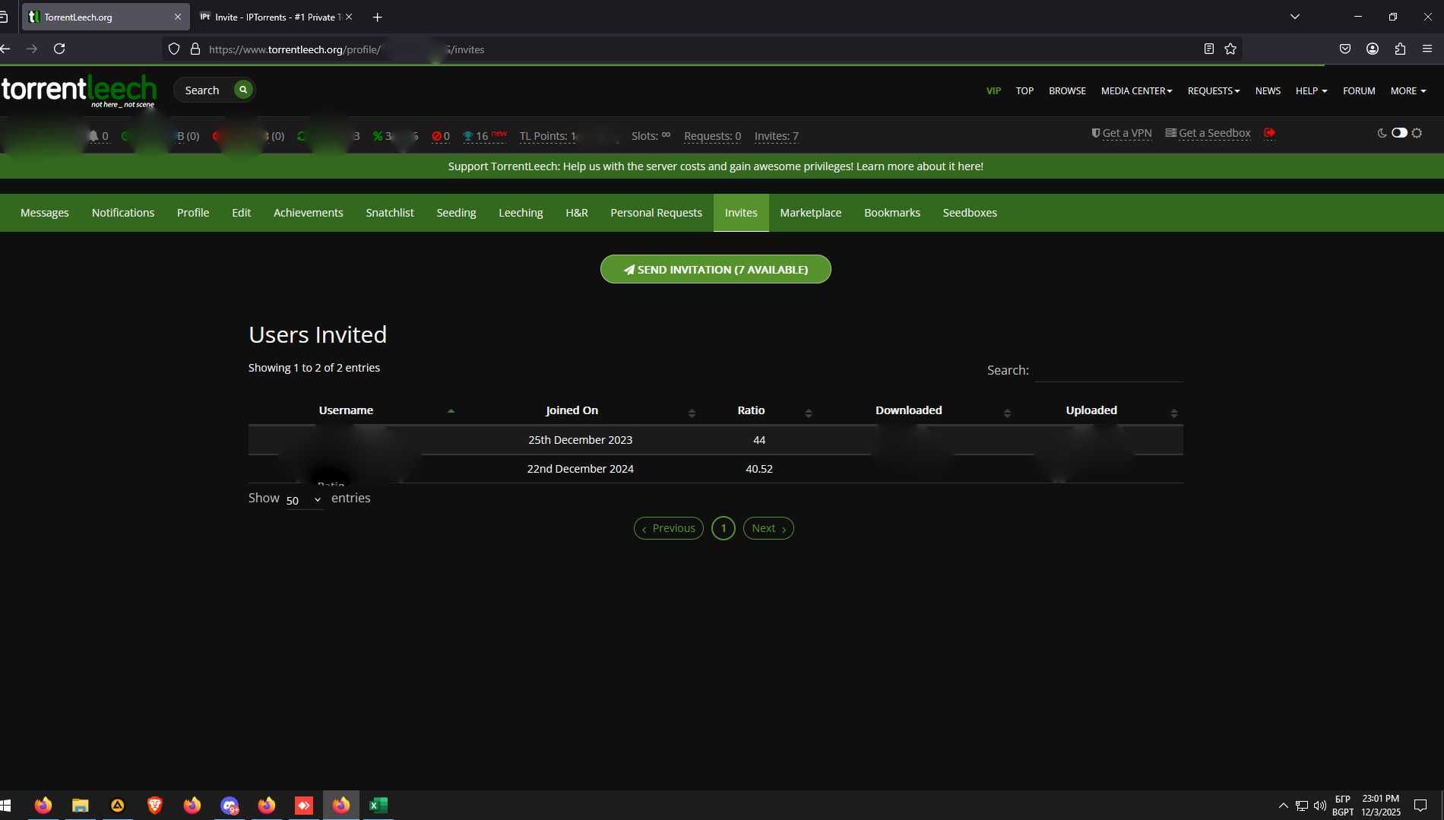Expand the MORE menu

pyautogui.click(x=1408, y=90)
